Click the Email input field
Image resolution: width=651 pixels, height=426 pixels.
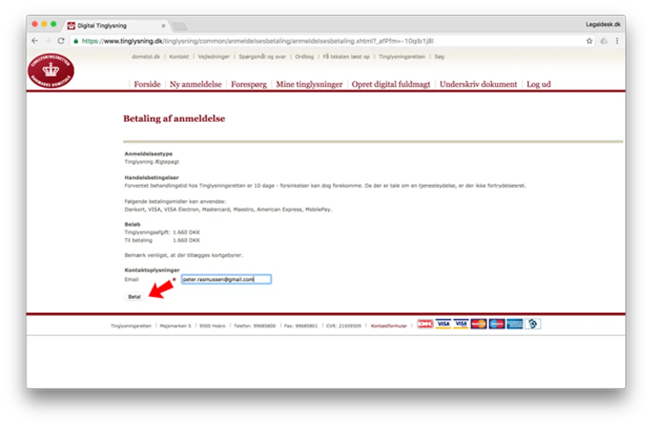tap(226, 279)
